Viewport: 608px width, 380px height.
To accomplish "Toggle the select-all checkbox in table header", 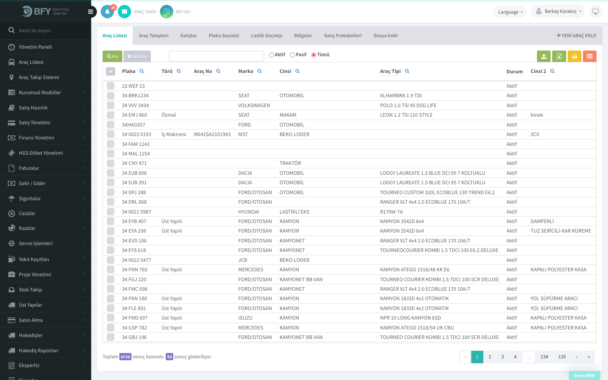I will pos(111,71).
